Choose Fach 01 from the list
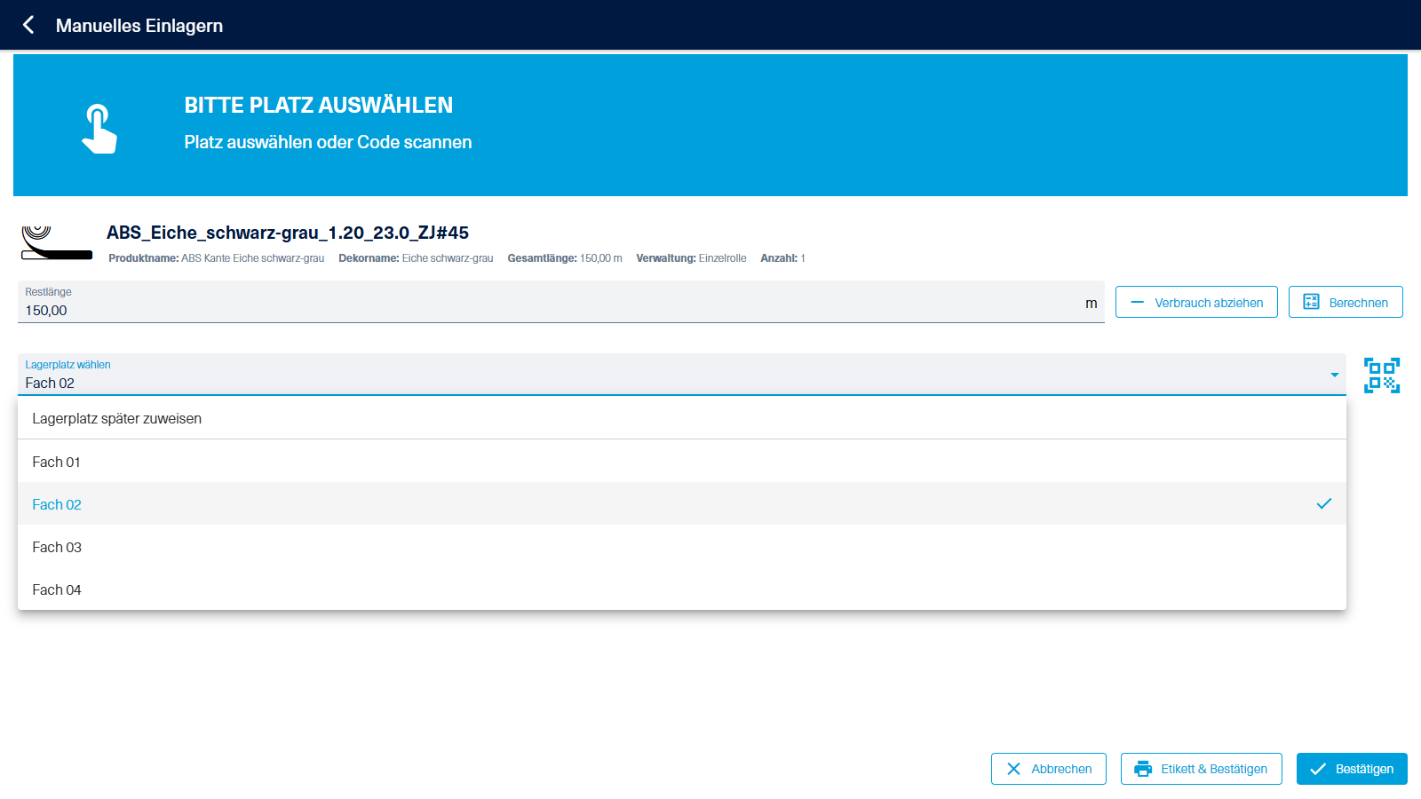The image size is (1421, 799). (682, 462)
